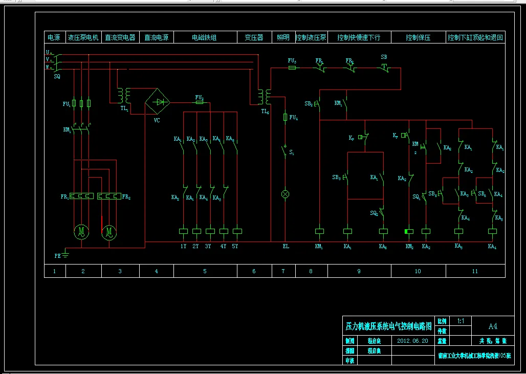Image resolution: width=526 pixels, height=374 pixels.
Task: Select the FR2 thermal relay block
Action: pyautogui.click(x=109, y=196)
